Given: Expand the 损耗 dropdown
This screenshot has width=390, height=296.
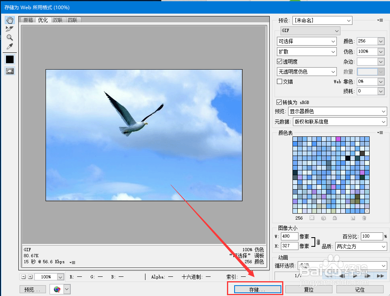Looking at the screenshot, I should 381,91.
